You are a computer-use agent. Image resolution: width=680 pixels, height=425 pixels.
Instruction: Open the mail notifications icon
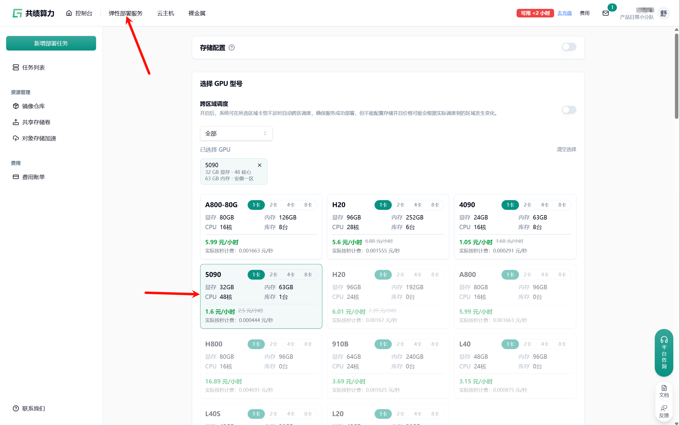tap(605, 13)
